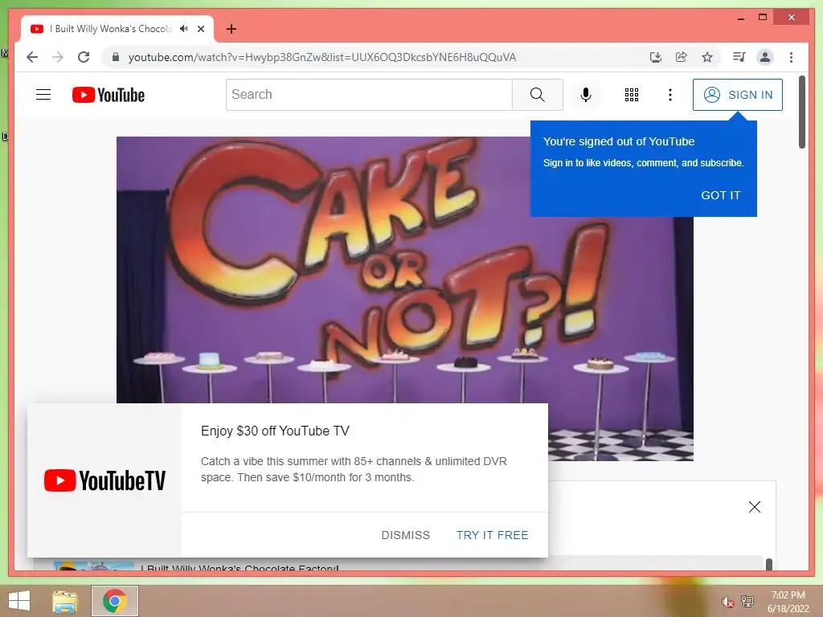Start voice search with microphone icon
The width and height of the screenshot is (823, 617).
pos(586,95)
